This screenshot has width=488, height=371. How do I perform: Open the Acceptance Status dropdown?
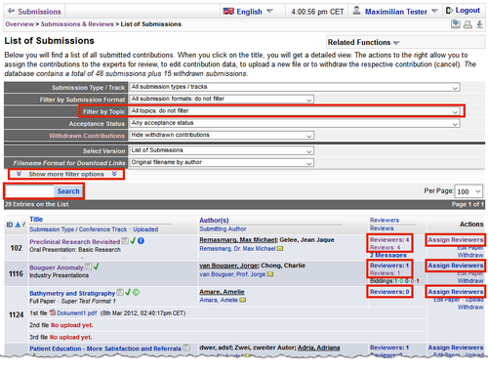point(295,123)
